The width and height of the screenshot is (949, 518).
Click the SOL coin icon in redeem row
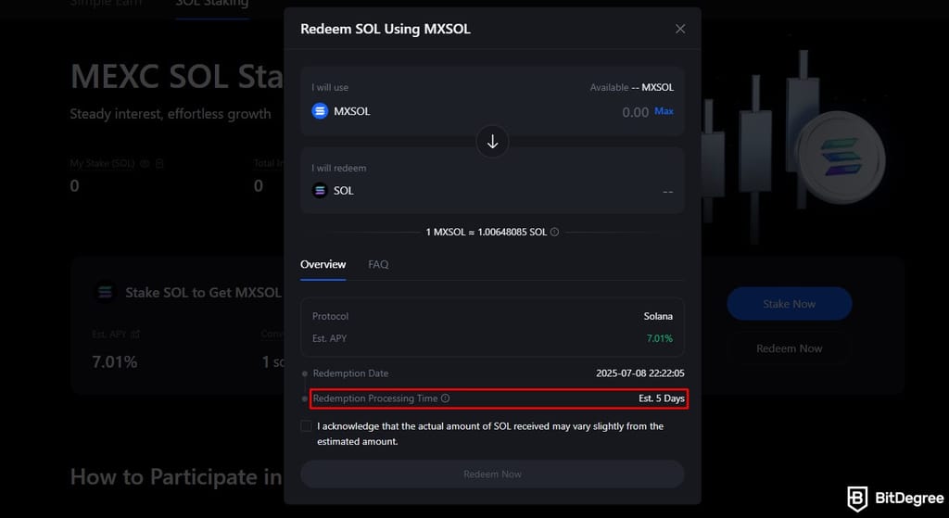click(320, 191)
